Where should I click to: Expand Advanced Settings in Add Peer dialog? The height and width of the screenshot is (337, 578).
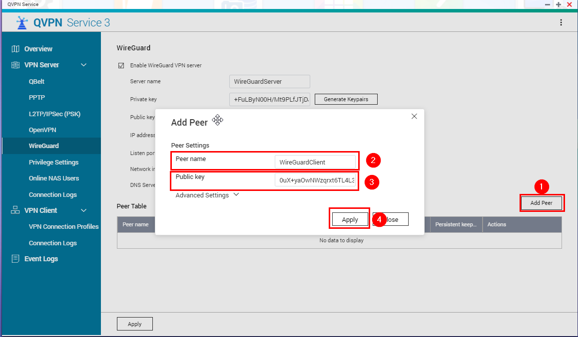tap(207, 195)
